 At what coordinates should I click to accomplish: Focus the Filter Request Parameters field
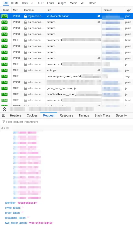coord(66,122)
